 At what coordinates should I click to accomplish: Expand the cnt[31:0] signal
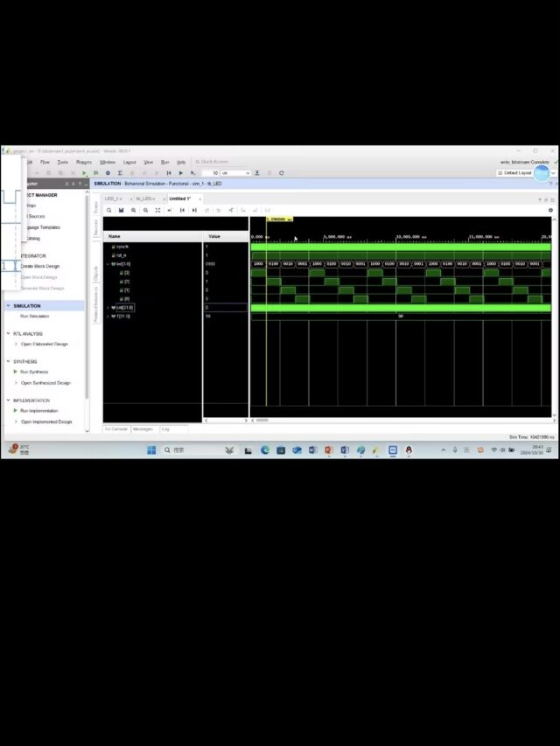click(108, 307)
